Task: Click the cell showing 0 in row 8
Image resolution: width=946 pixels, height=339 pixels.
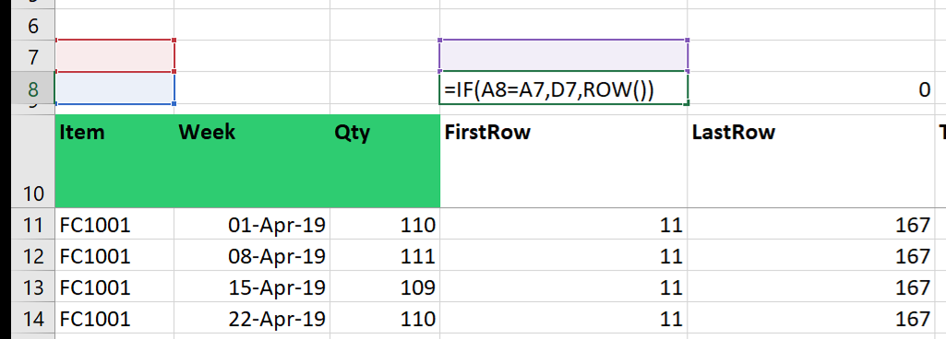Action: click(x=811, y=88)
